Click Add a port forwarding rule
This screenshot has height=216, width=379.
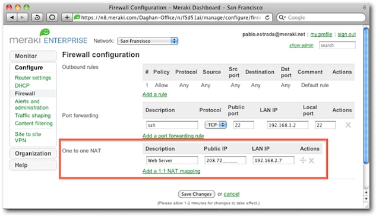tap(173, 136)
